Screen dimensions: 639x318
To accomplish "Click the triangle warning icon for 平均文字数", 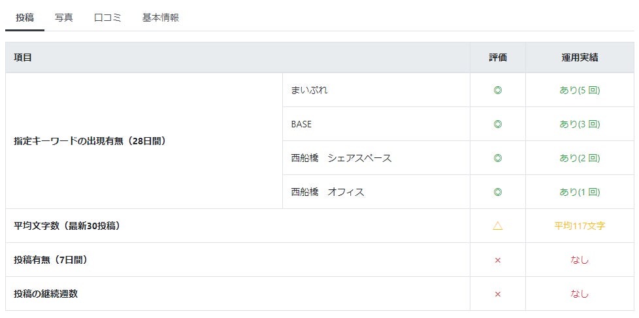I will click(498, 226).
